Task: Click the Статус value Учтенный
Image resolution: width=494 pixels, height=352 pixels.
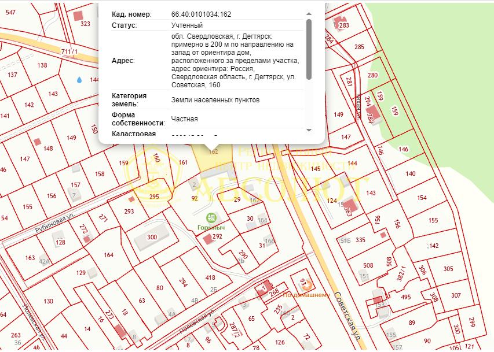Action: point(187,25)
